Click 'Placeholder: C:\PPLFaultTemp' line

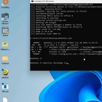click(62, 5)
